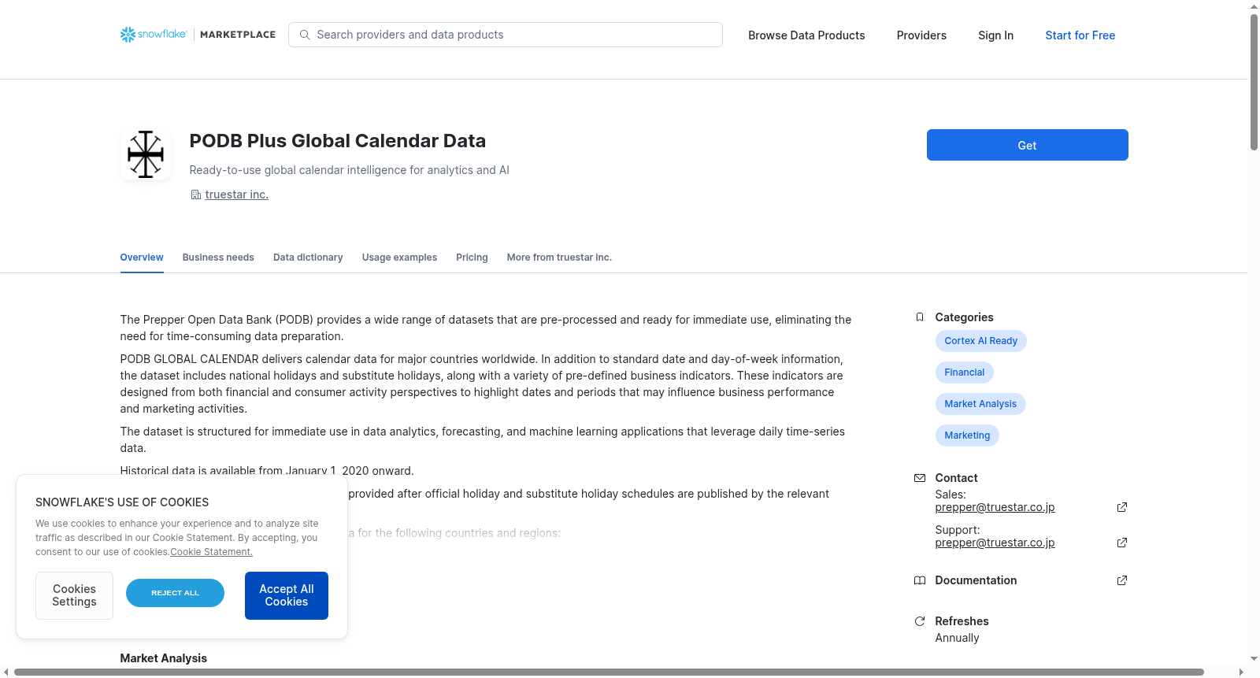Image resolution: width=1260 pixels, height=678 pixels.
Task: Click the PODB cross logo thumbnail
Action: tap(146, 154)
